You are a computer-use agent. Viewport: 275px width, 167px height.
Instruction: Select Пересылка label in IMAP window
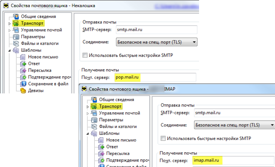[x=118, y=154]
